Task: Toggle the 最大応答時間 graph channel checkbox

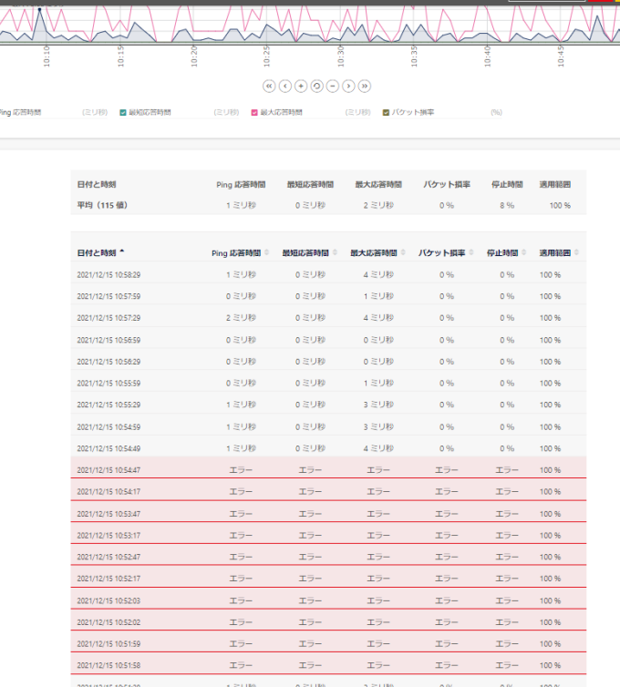Action: (x=254, y=113)
